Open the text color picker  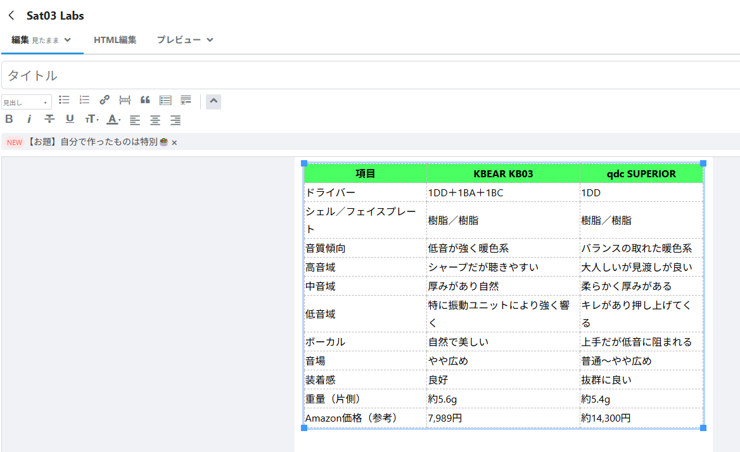click(113, 119)
